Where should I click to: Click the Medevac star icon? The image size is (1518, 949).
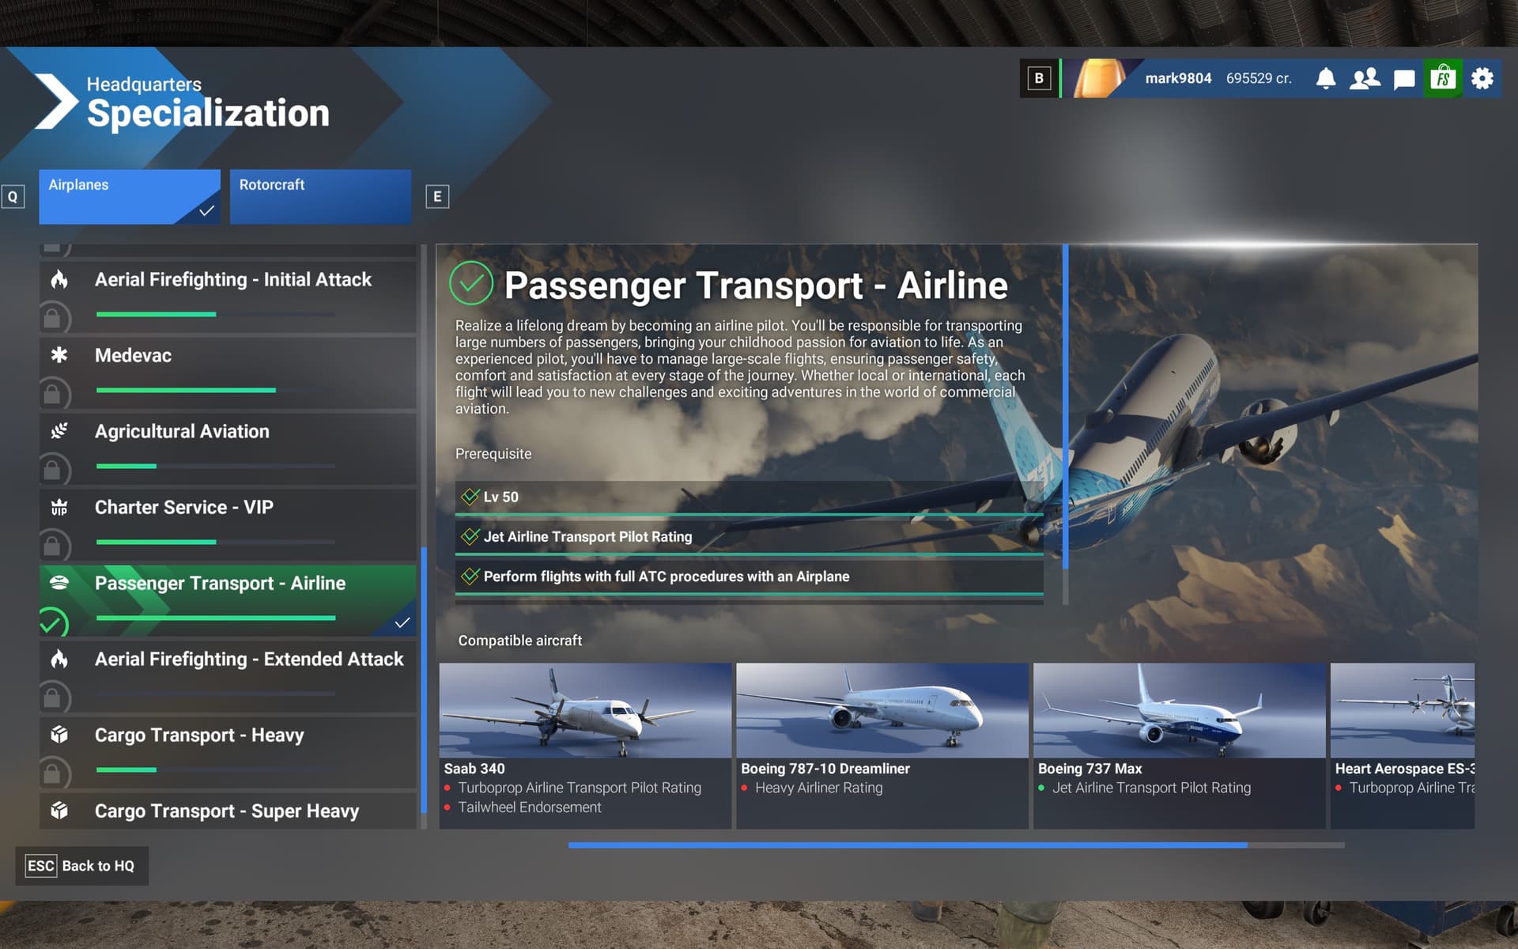pos(59,355)
